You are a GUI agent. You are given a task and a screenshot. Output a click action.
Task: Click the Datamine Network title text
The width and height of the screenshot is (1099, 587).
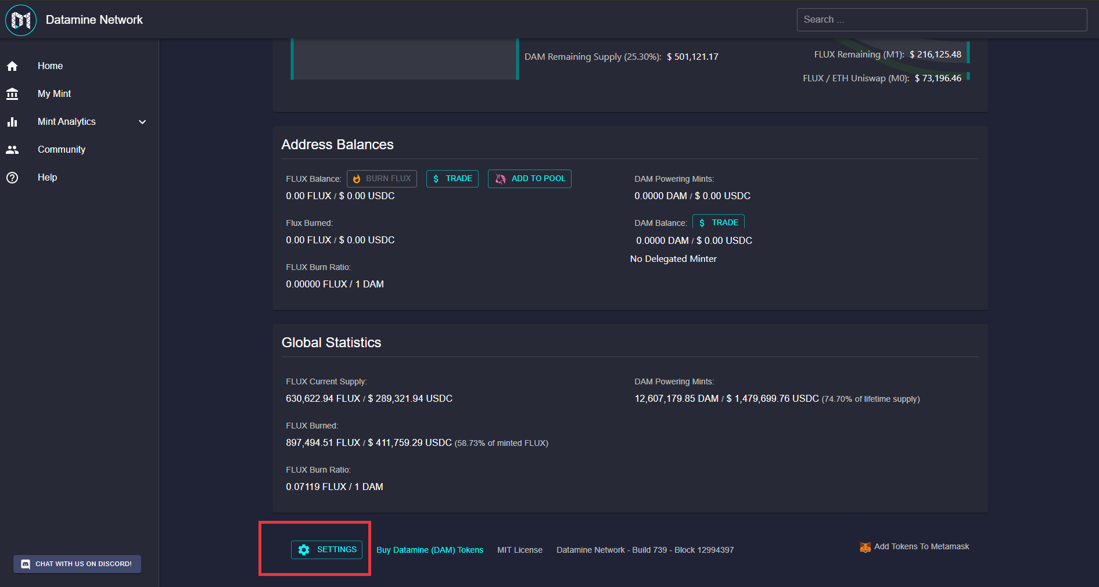coord(94,20)
